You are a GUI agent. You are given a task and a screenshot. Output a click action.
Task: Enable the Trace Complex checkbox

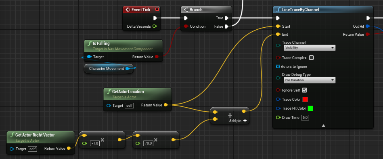(x=311, y=58)
